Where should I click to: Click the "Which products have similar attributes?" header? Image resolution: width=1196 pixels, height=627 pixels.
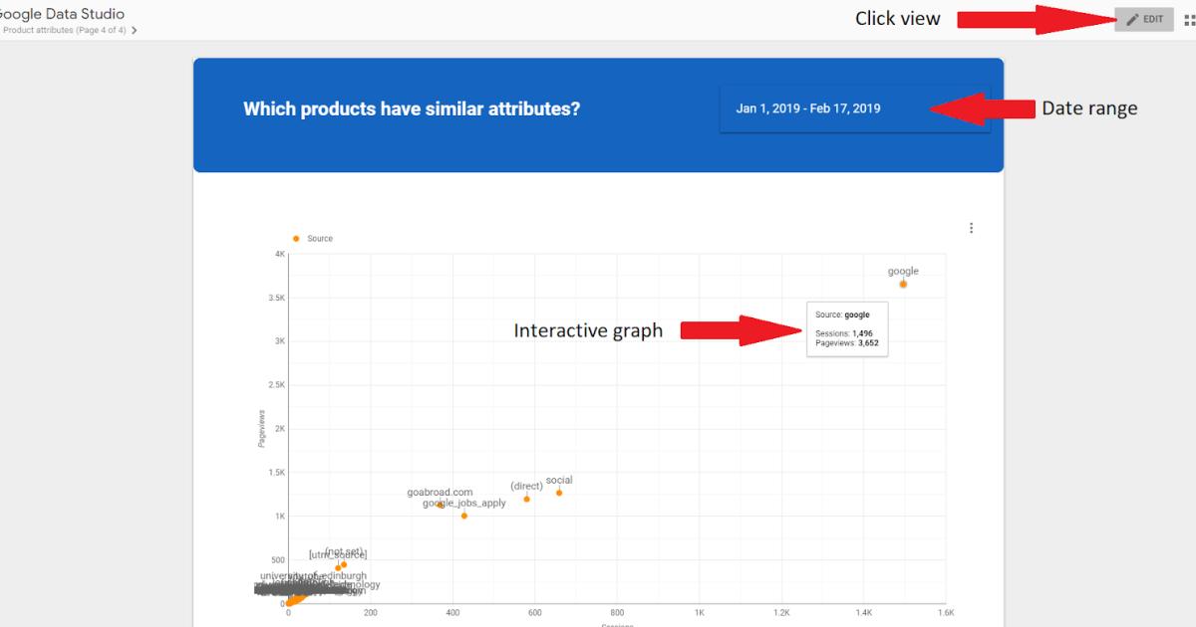click(x=412, y=108)
